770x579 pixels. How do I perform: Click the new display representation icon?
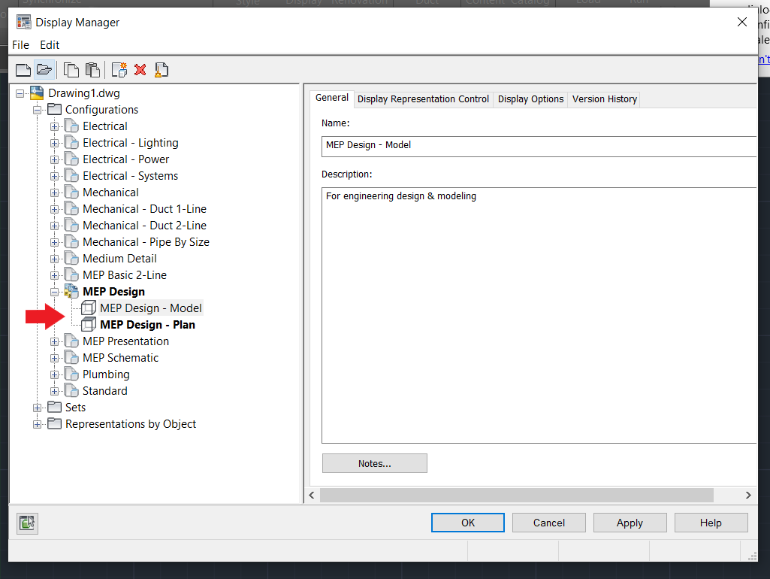click(x=119, y=69)
